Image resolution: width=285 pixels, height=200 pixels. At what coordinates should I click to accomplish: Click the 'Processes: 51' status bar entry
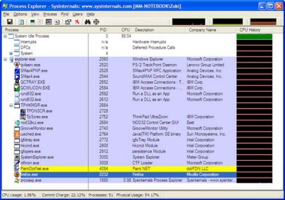tap(101, 195)
